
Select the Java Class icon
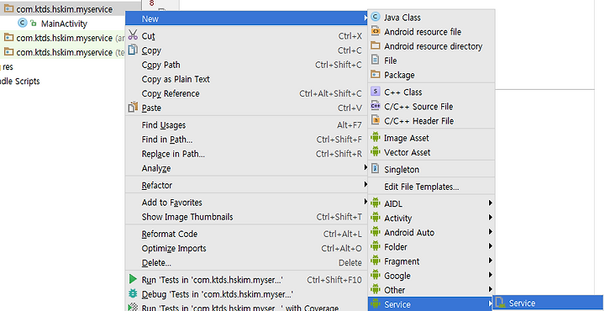pos(375,17)
